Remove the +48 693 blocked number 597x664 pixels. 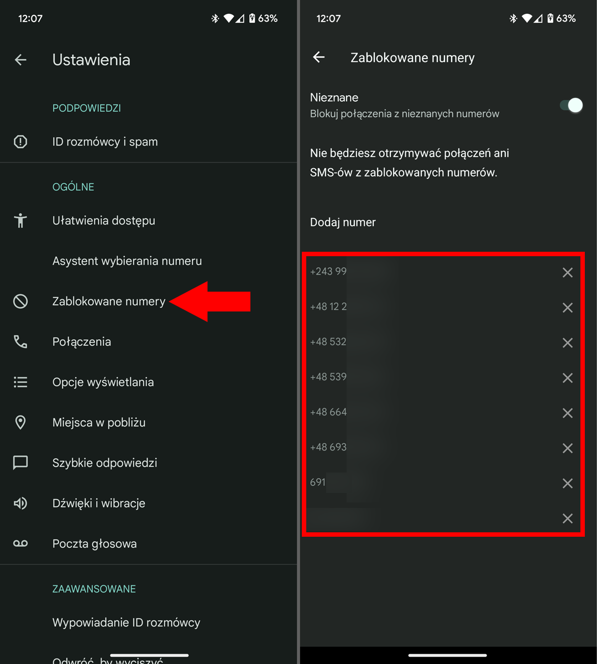point(567,448)
